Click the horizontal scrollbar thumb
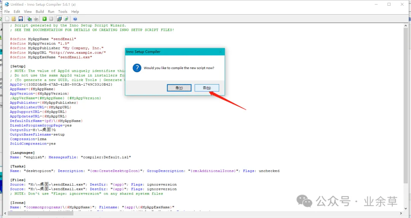The height and width of the screenshot is (218, 411). click(x=41, y=213)
